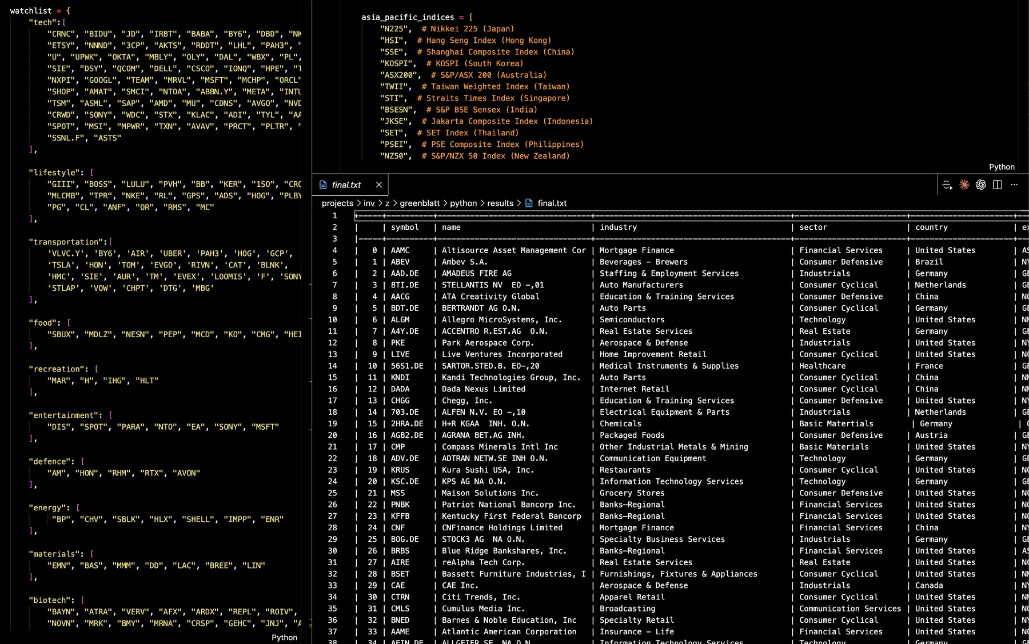Viewport: 1029px width, 644px height.
Task: Click 'Chemicals' industry cell
Action: click(x=620, y=423)
